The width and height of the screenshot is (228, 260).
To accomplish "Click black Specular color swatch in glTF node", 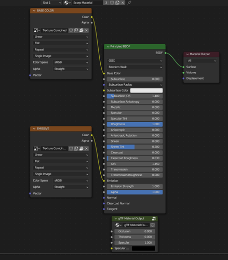I will point(143,249).
